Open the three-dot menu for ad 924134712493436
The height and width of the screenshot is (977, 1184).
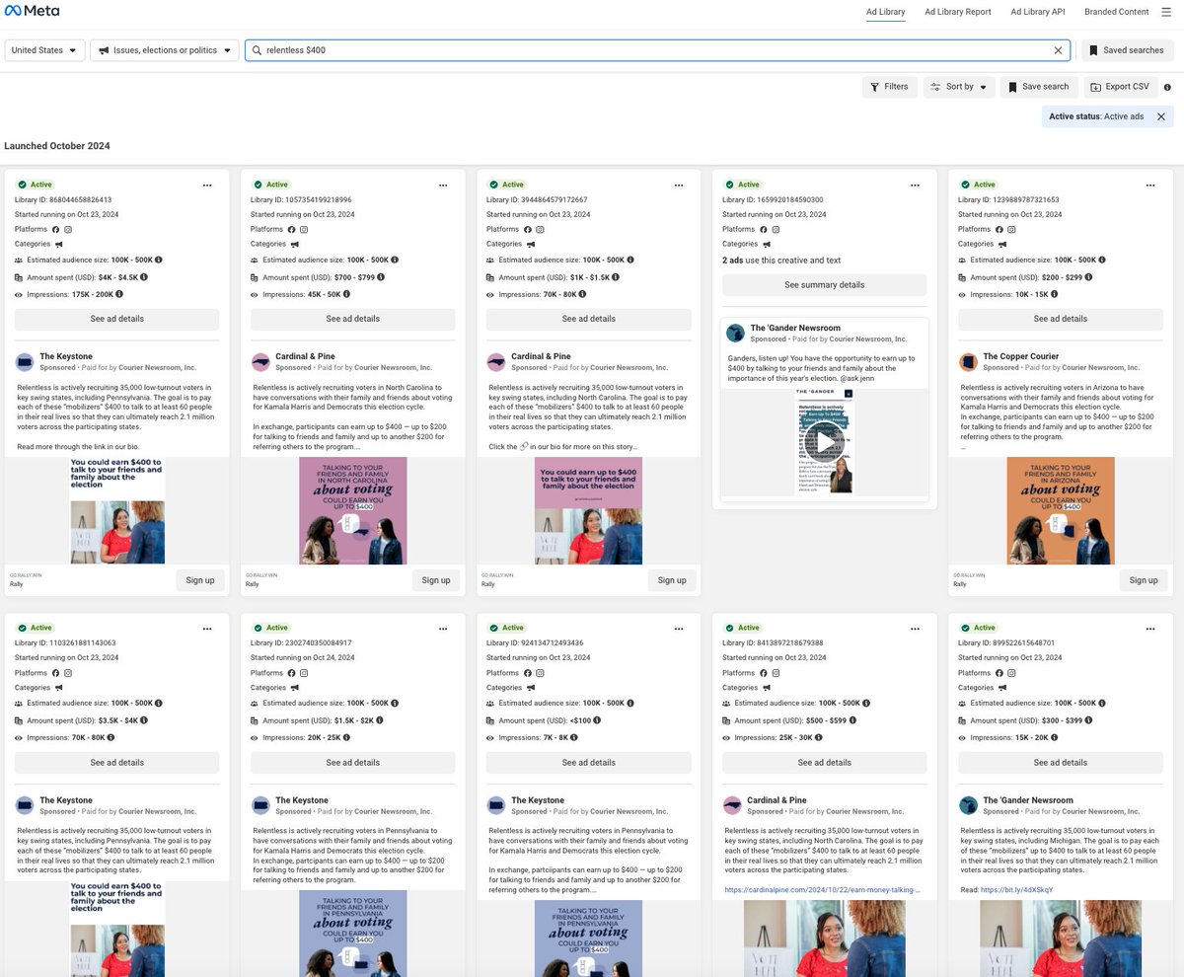click(x=679, y=629)
